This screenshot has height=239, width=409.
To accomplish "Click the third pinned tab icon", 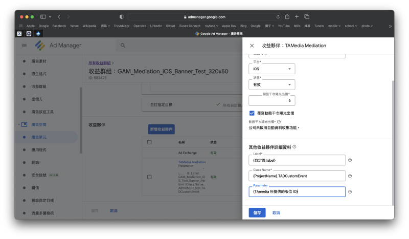I will click(x=38, y=33).
